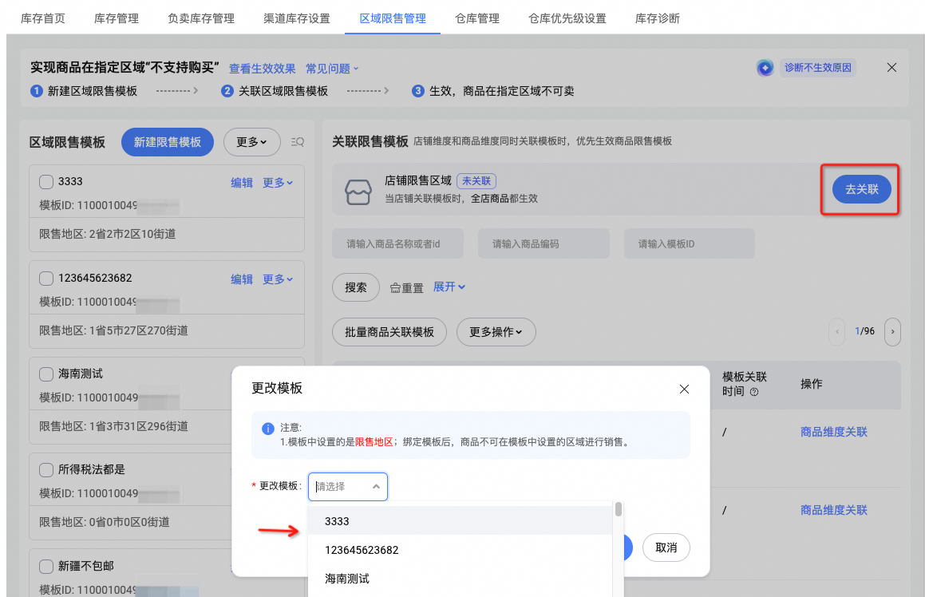Click the 模板关联时间 help icon
925x597 pixels.
pyautogui.click(x=754, y=392)
